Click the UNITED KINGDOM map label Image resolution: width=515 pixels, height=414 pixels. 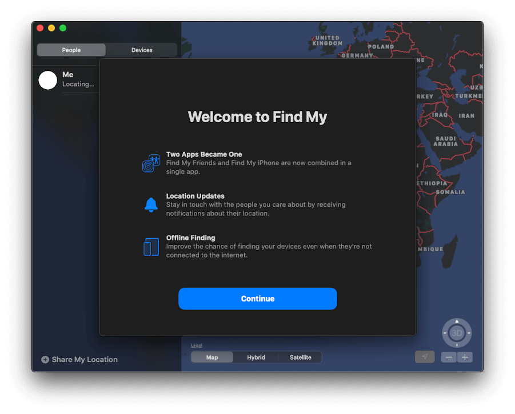coord(327,41)
